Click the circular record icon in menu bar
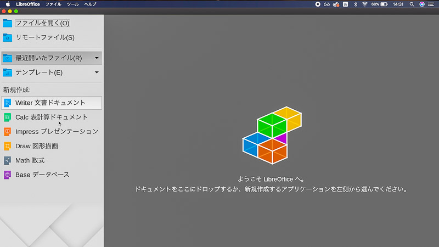The width and height of the screenshot is (439, 247). tap(318, 4)
